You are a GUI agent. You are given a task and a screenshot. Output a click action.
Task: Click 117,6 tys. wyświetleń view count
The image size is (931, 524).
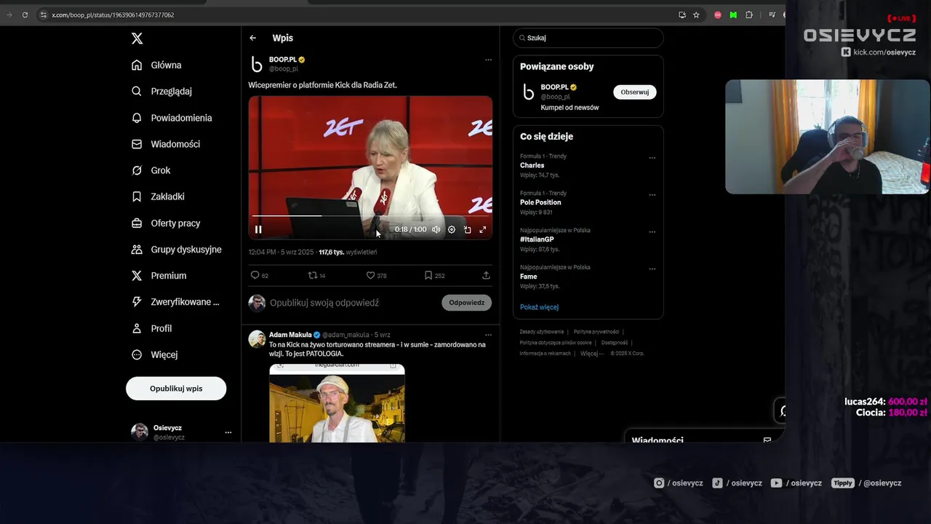click(348, 252)
